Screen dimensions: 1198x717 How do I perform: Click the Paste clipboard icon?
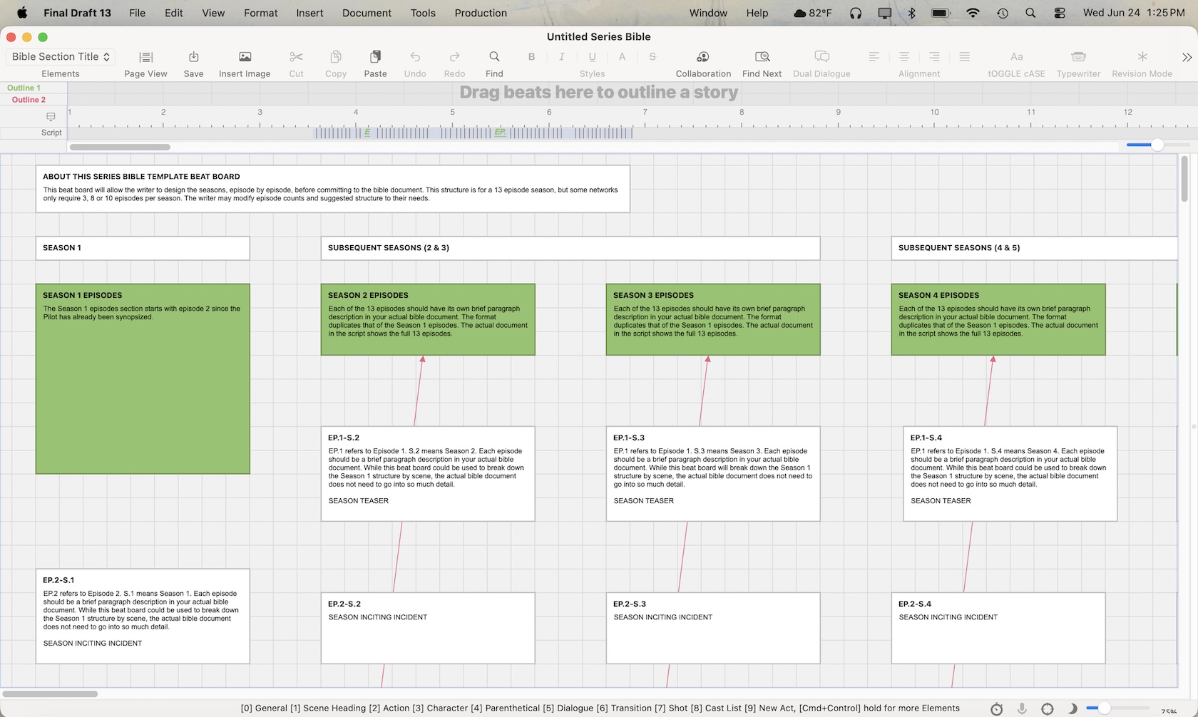(375, 57)
